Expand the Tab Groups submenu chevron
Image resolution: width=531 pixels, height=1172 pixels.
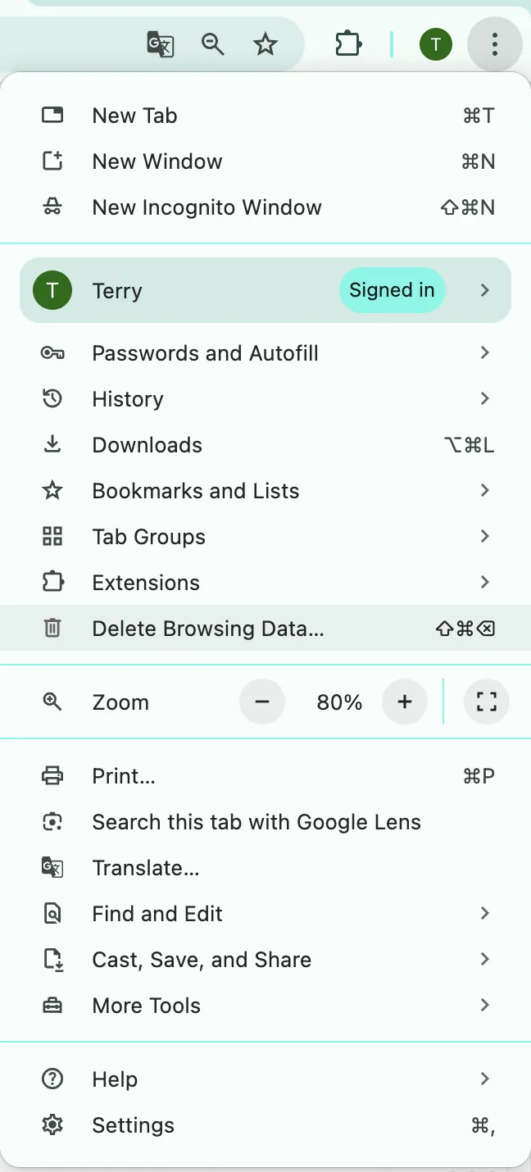click(484, 536)
